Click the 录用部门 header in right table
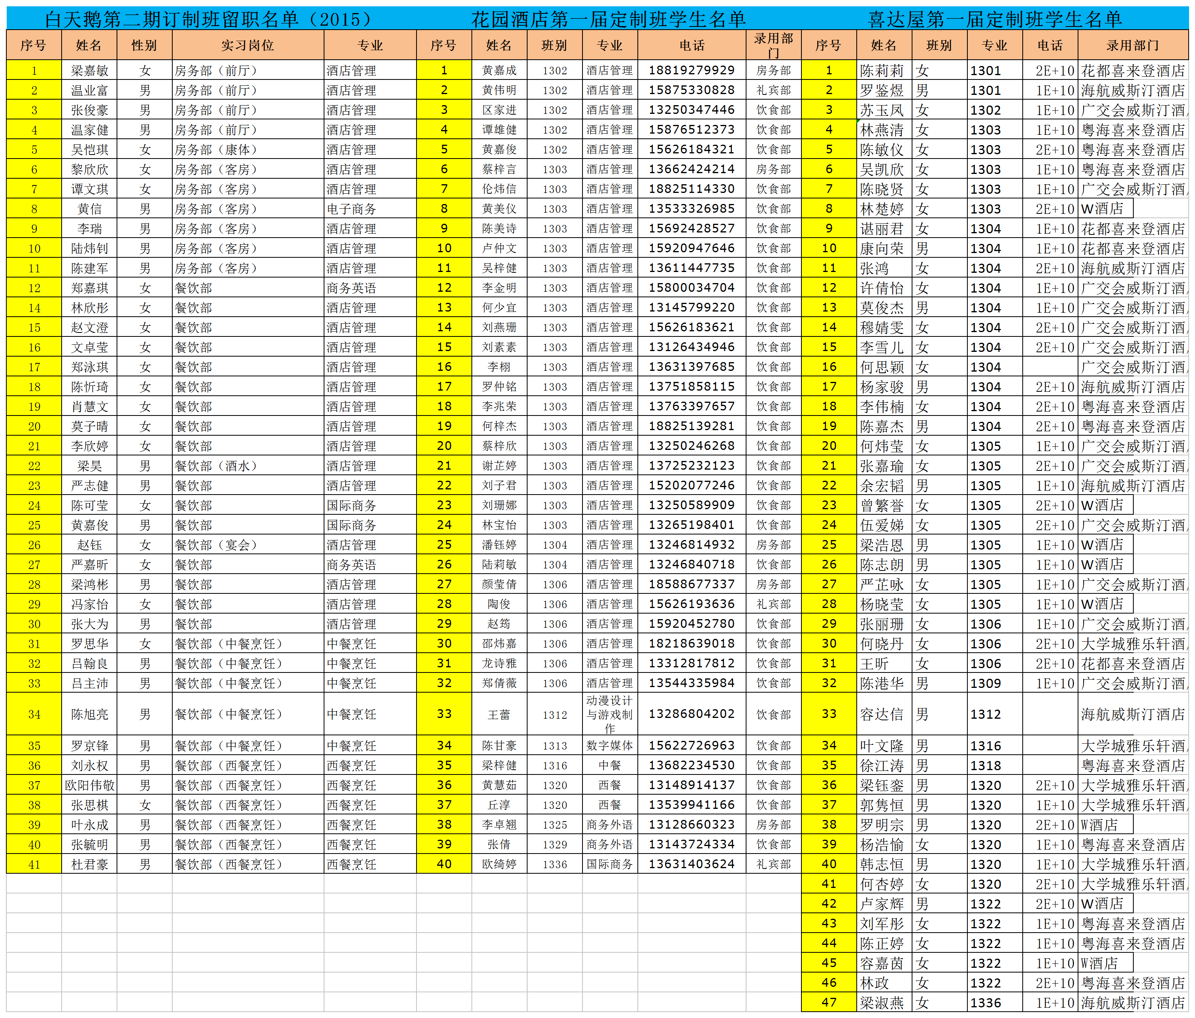The width and height of the screenshot is (1195, 1018). click(x=1133, y=45)
